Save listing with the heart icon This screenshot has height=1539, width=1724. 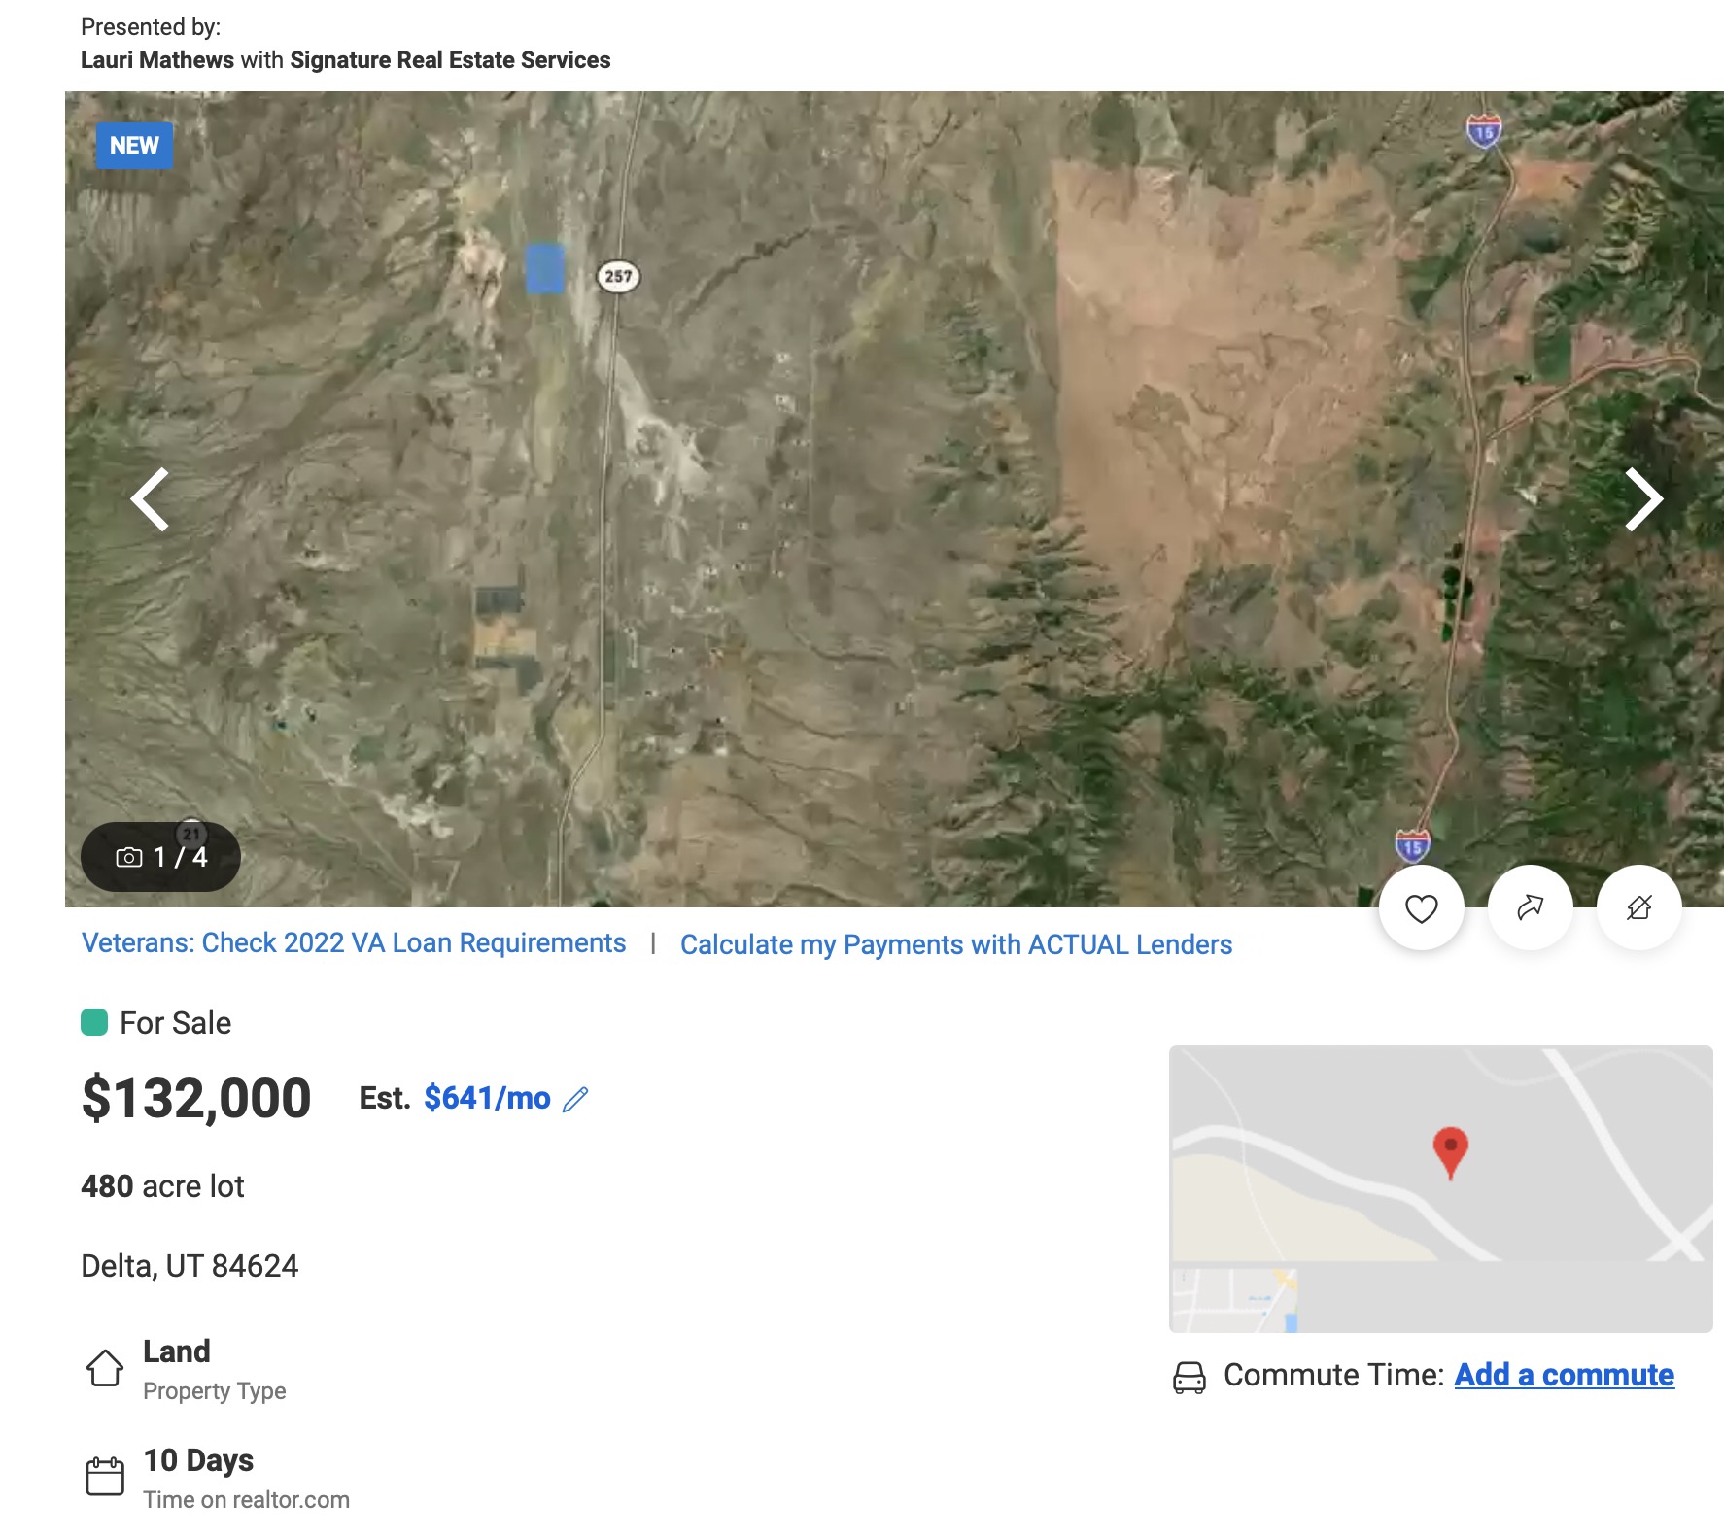tap(1421, 908)
